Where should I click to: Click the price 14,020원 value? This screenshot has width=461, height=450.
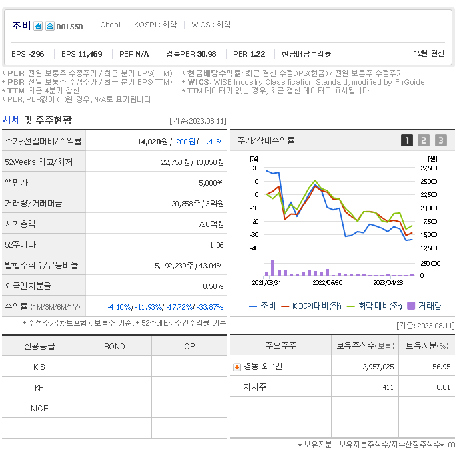pos(152,142)
